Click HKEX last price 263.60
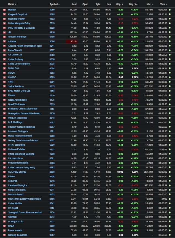Viewport: 175px width, 238px height. (73, 226)
